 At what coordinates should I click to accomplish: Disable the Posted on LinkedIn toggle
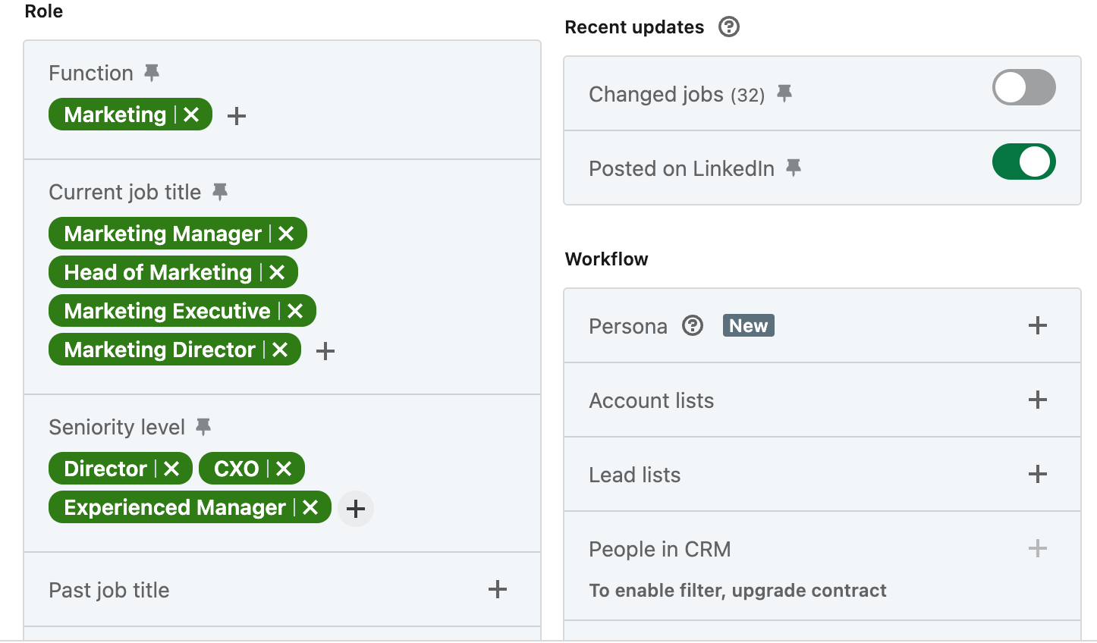click(x=1024, y=162)
